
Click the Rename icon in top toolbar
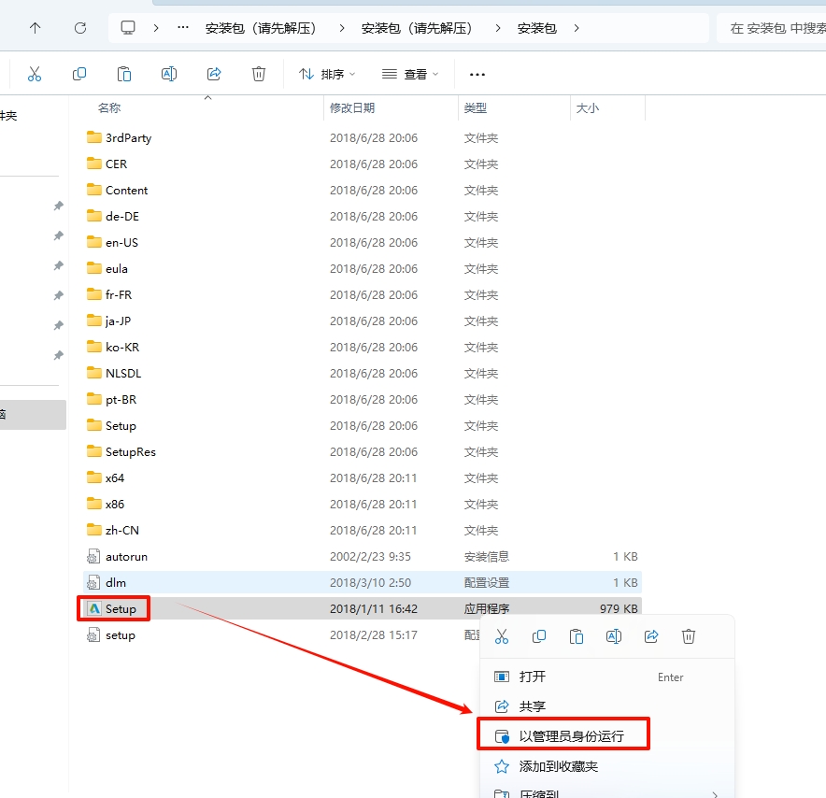coord(169,74)
